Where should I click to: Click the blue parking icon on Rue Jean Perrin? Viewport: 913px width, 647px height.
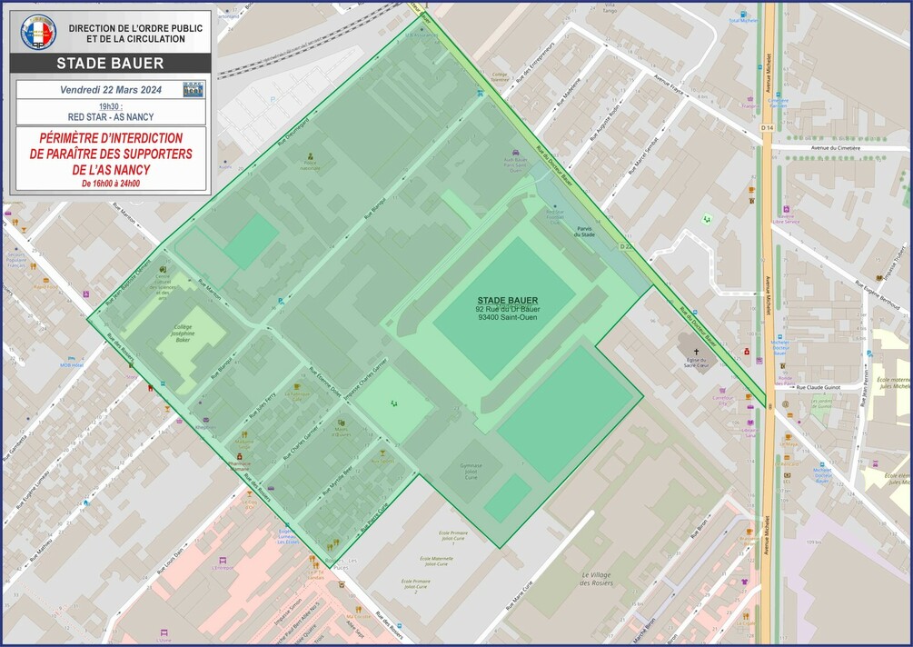(870, 353)
